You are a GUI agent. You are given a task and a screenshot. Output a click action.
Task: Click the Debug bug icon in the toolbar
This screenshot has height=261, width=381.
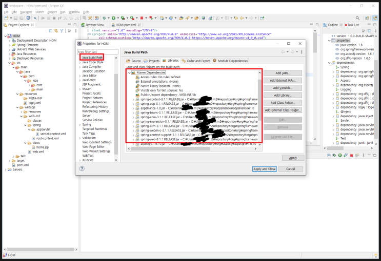(x=104, y=18)
